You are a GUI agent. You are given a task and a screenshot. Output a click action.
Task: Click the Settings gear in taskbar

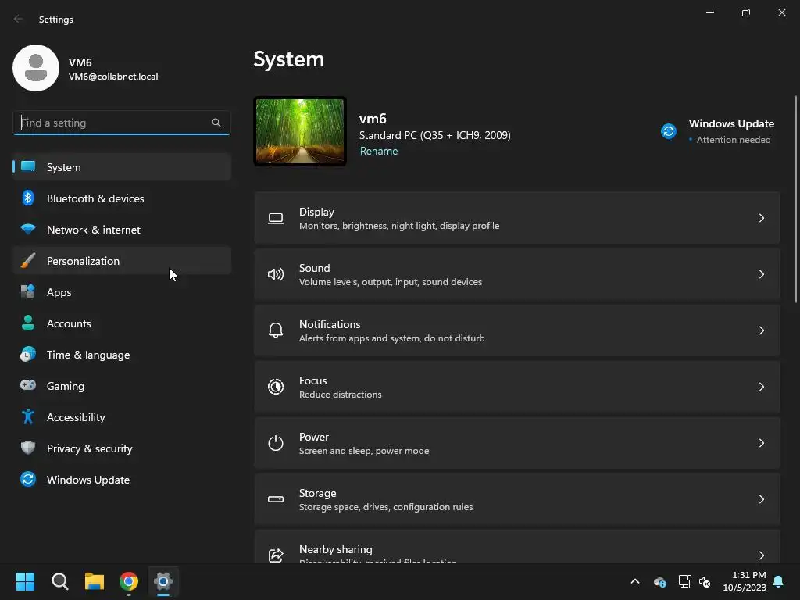(163, 581)
